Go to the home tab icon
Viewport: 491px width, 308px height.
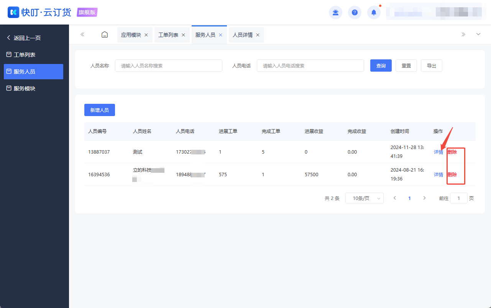click(105, 34)
